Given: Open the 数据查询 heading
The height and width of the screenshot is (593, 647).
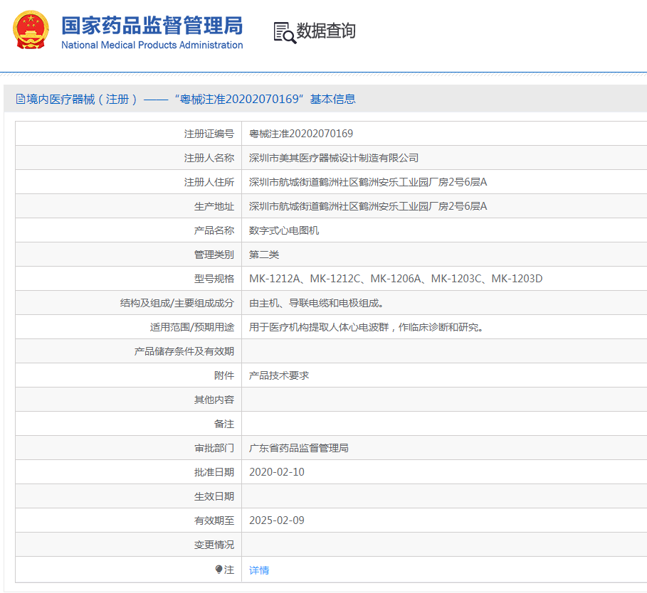Looking at the screenshot, I should 326,31.
